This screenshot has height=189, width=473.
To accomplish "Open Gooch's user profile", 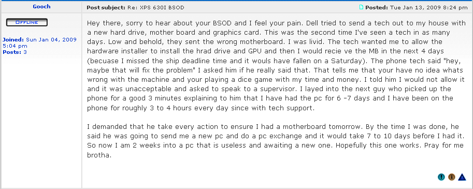I will pos(41,7).
